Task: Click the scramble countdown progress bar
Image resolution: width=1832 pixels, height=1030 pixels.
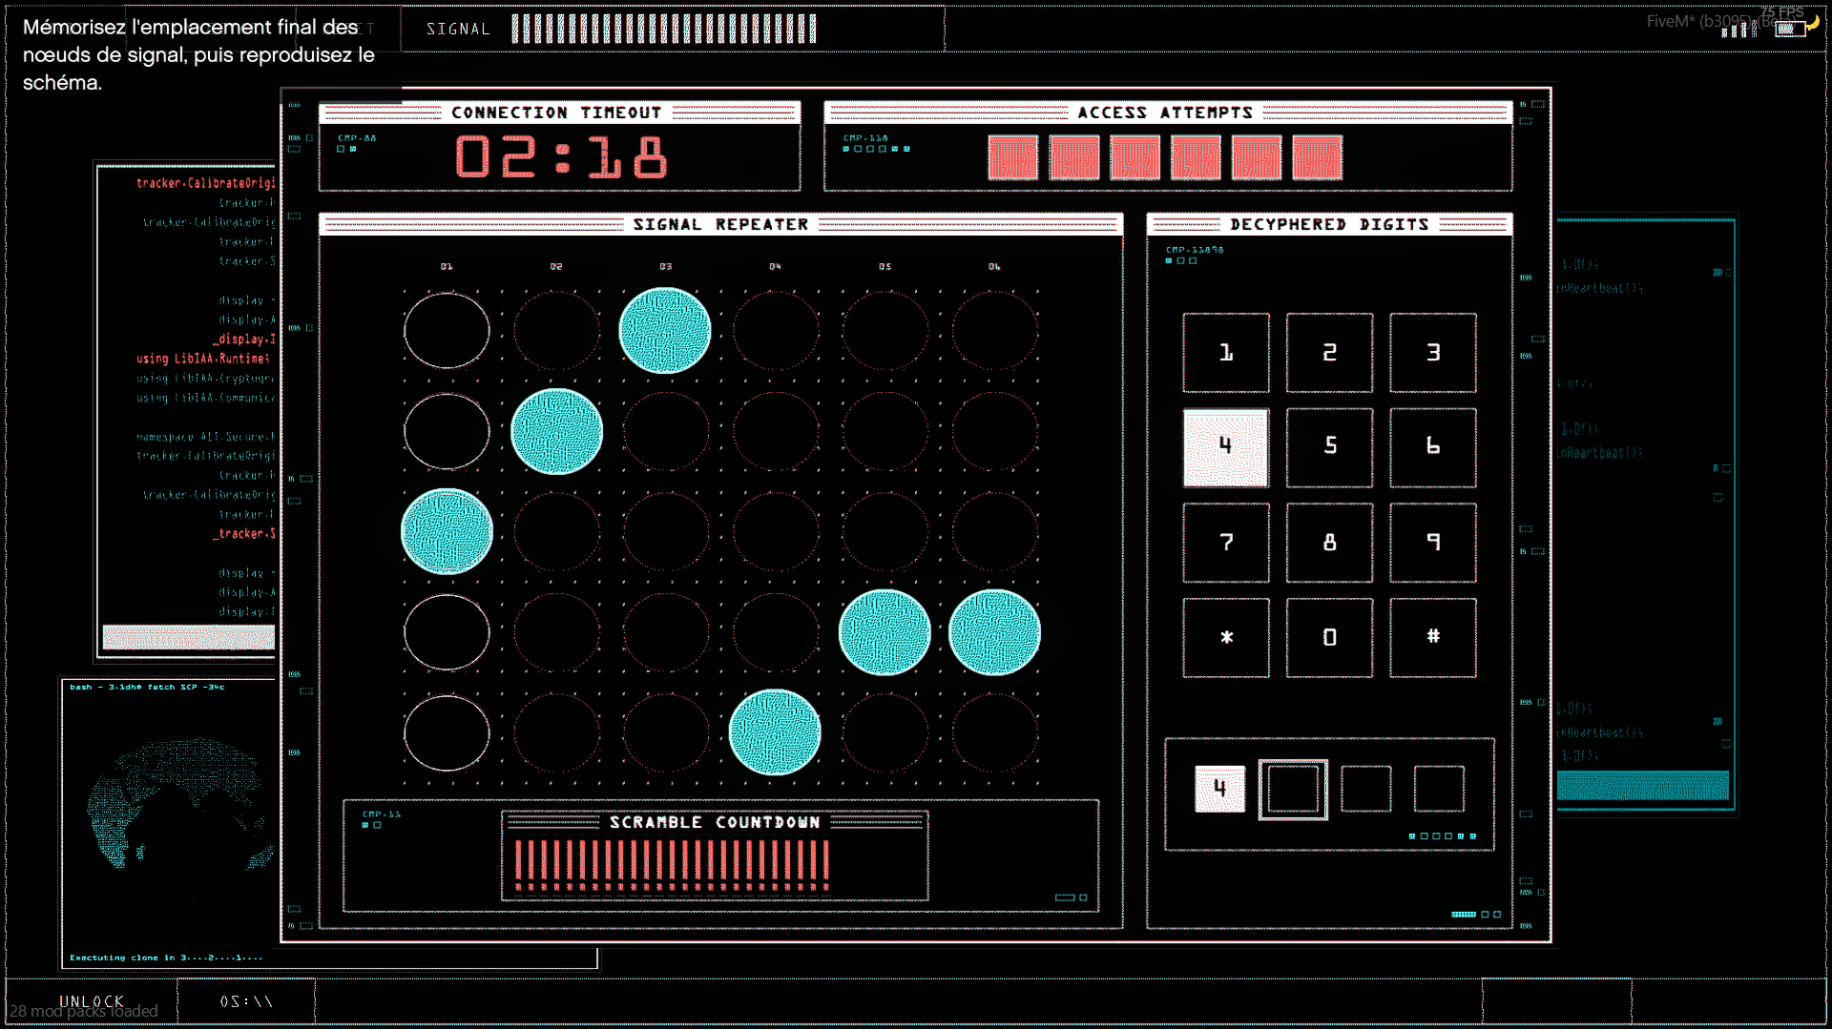Action: click(672, 861)
